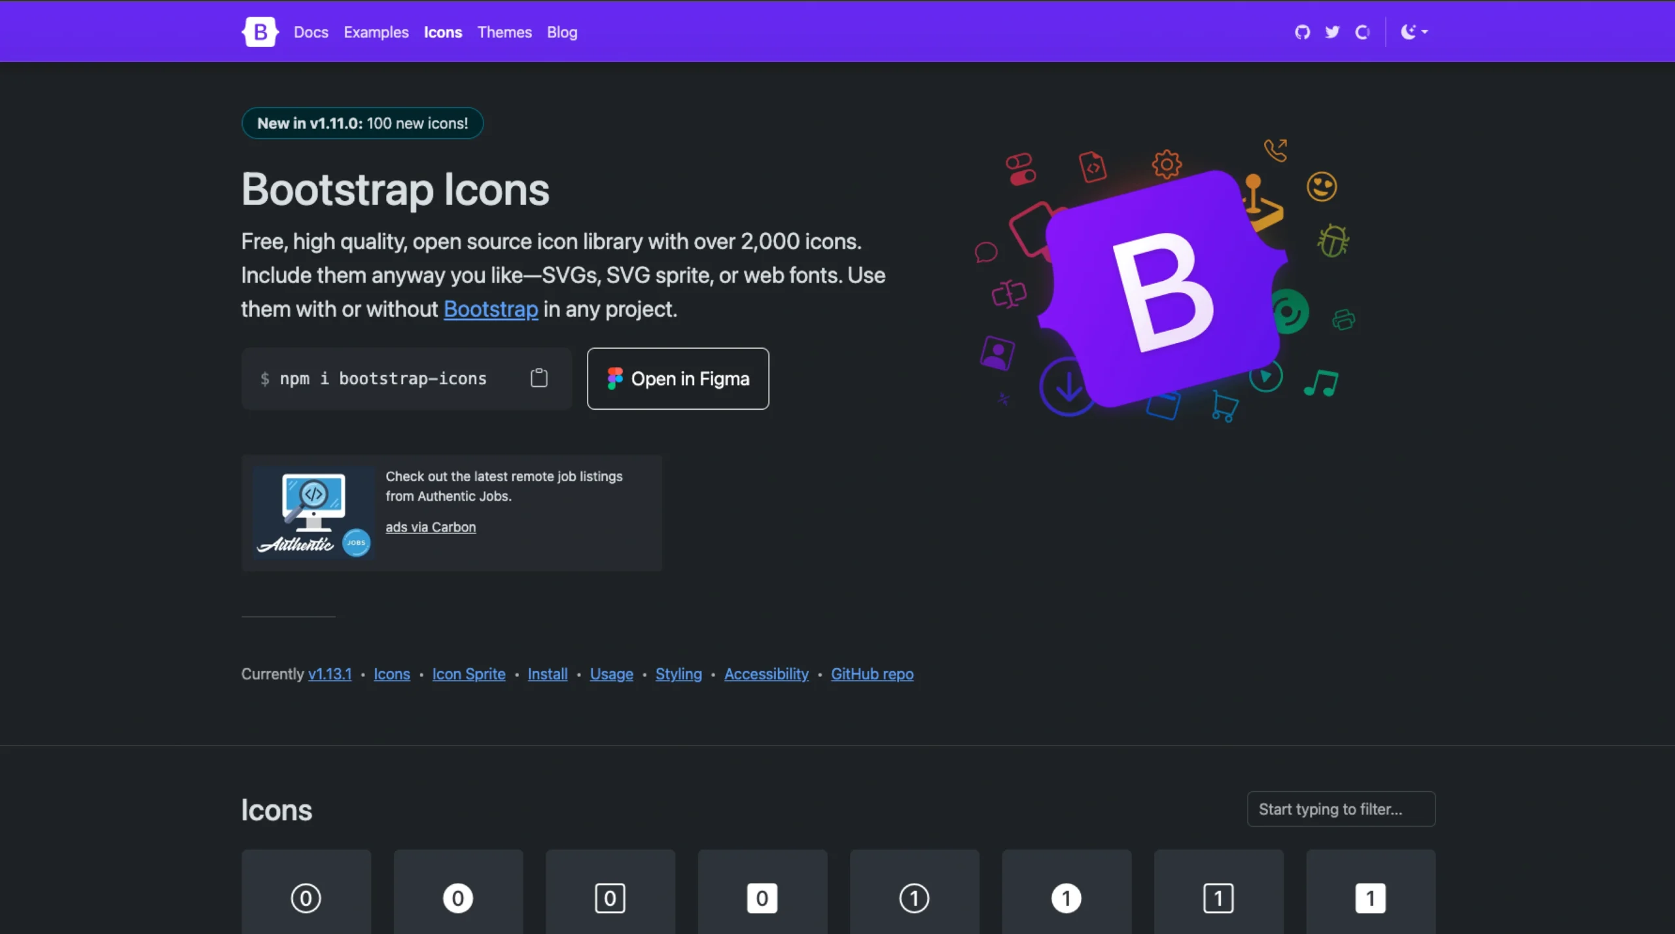Open the Themes nav item

click(x=504, y=32)
